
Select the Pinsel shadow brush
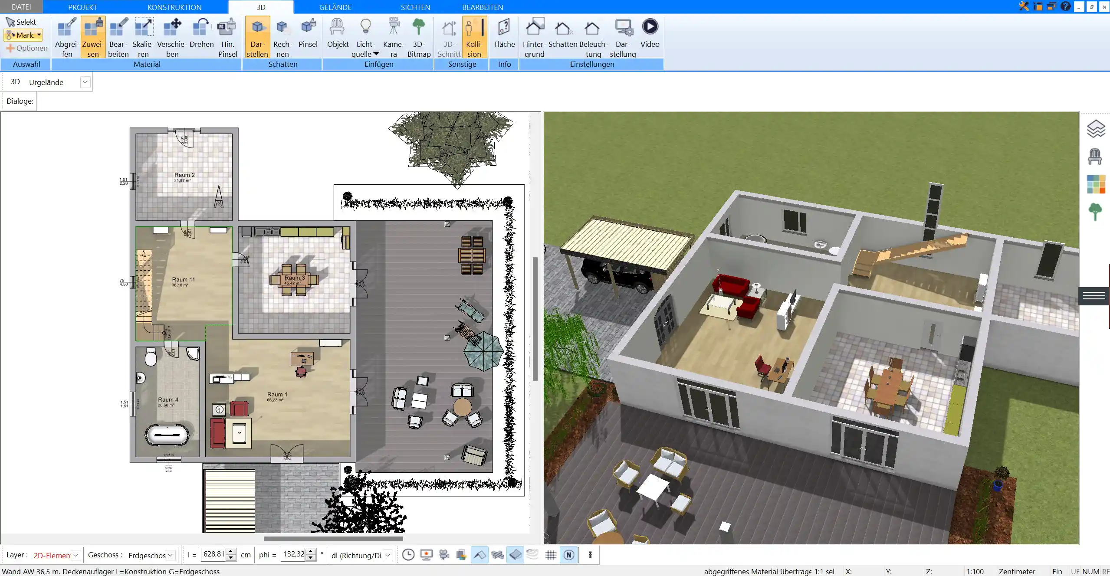[308, 33]
